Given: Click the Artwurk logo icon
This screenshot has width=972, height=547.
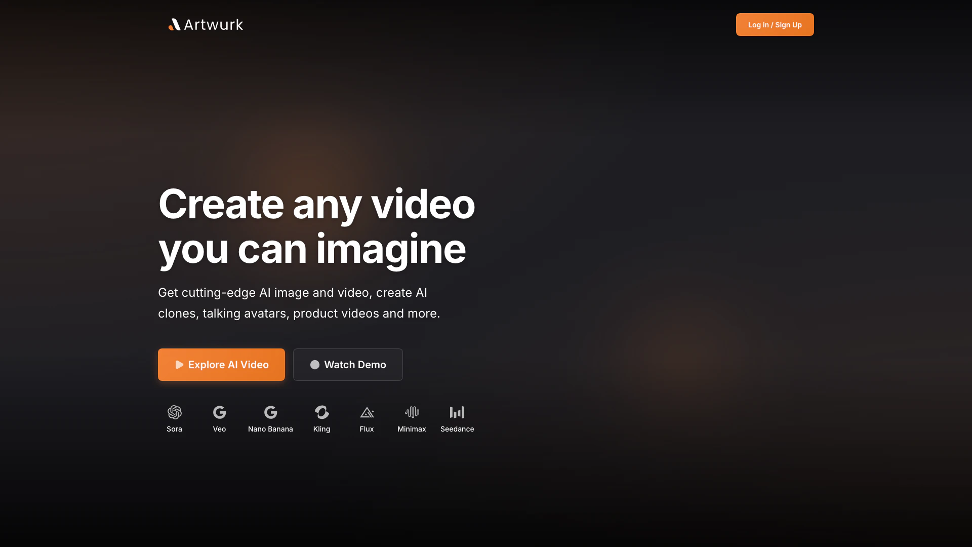Looking at the screenshot, I should pyautogui.click(x=174, y=24).
